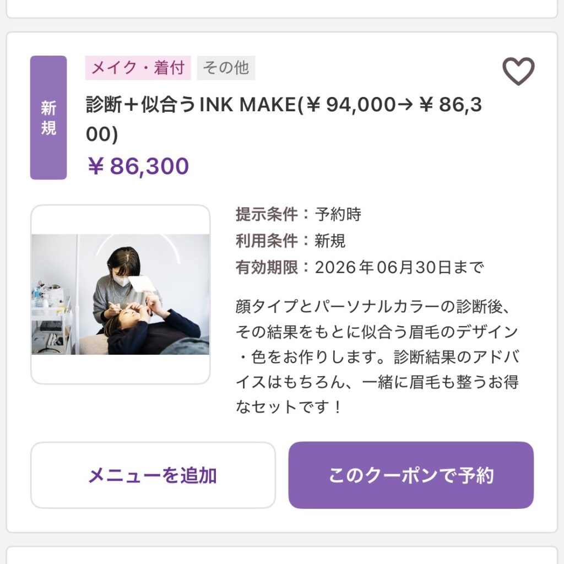Open the eyebrow treatment photo thumbnail
Image resolution: width=564 pixels, height=564 pixels.
tap(120, 294)
